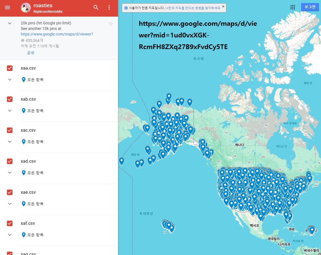Click the 허드슨 만 label on the map
The image size is (321, 255).
(x=281, y=146)
